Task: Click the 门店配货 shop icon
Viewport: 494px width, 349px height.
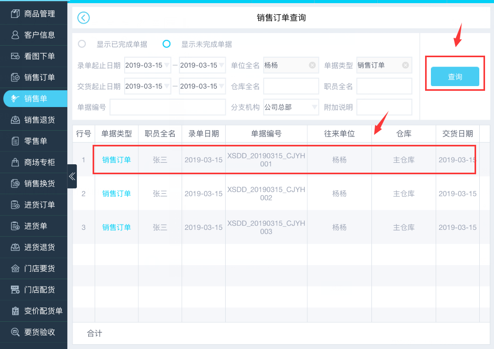Action: [x=15, y=290]
